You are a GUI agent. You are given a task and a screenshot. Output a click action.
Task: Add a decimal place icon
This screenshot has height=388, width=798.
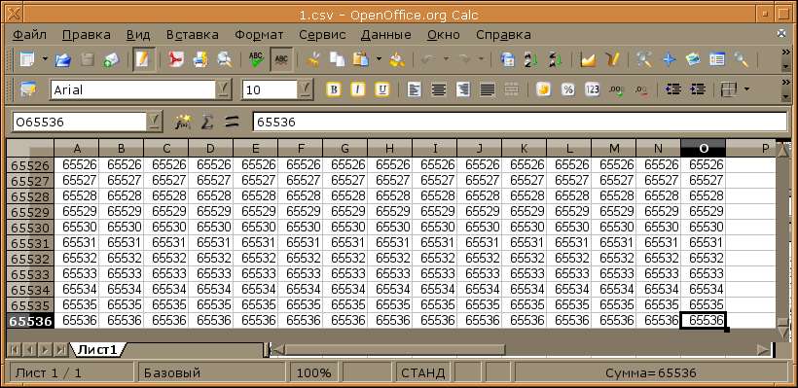tap(616, 90)
